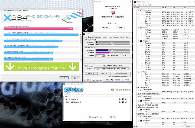Click the Bench CPU button
Screen dimensions: 195x128
[x=91, y=73]
